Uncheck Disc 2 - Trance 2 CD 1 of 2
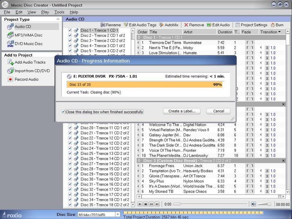The width and height of the screenshot is (292, 219). [70, 35]
